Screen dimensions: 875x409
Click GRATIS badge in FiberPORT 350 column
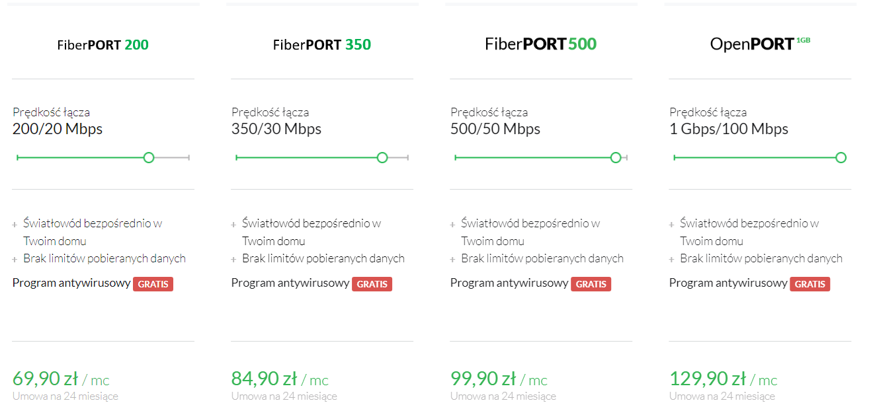372,284
